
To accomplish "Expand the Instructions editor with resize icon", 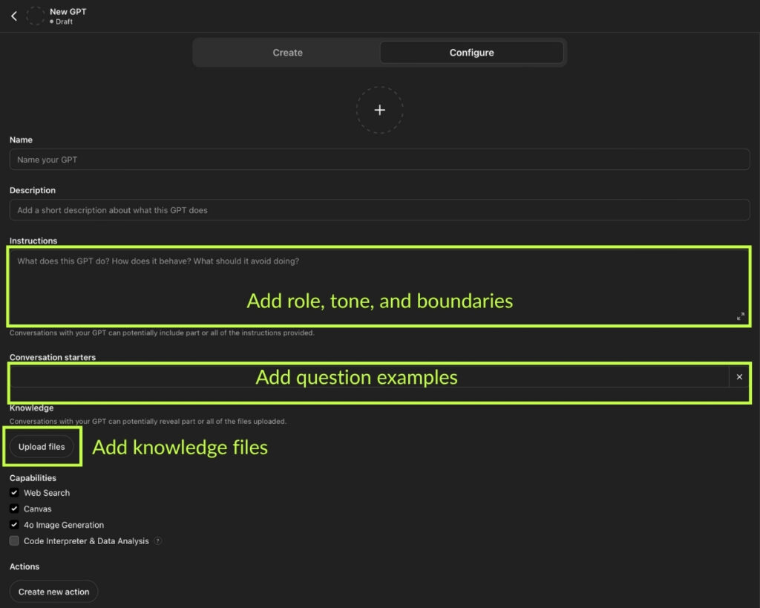I will [740, 316].
